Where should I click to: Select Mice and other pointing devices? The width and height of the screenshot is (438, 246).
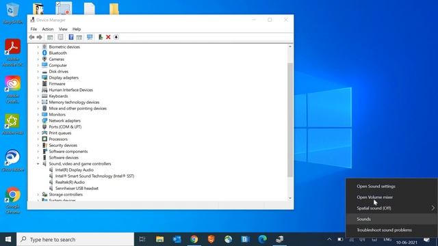click(77, 108)
